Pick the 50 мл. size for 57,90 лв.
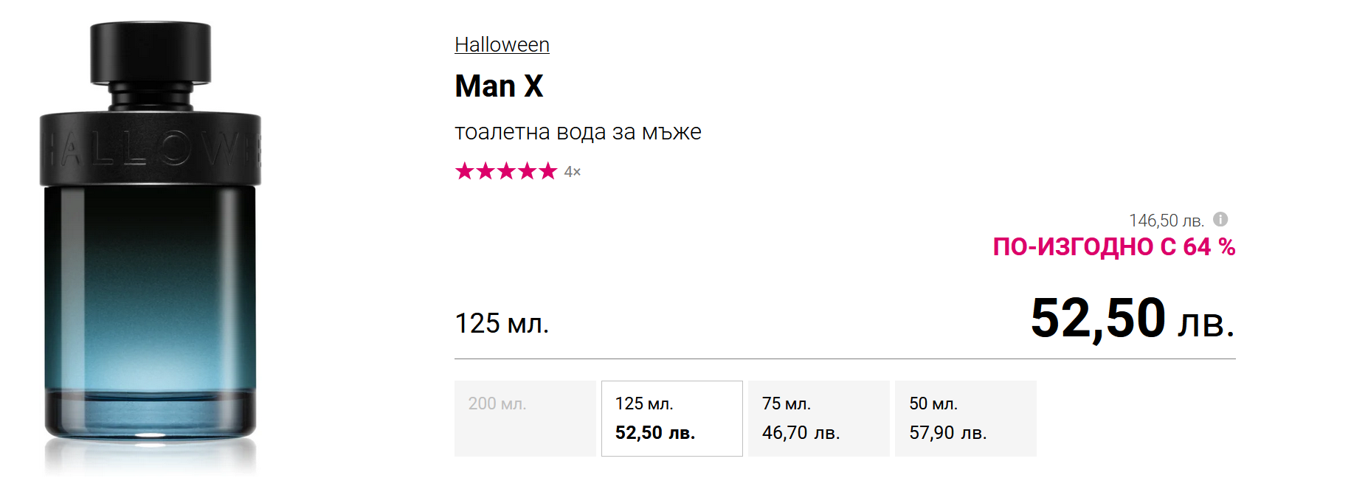 coord(965,418)
